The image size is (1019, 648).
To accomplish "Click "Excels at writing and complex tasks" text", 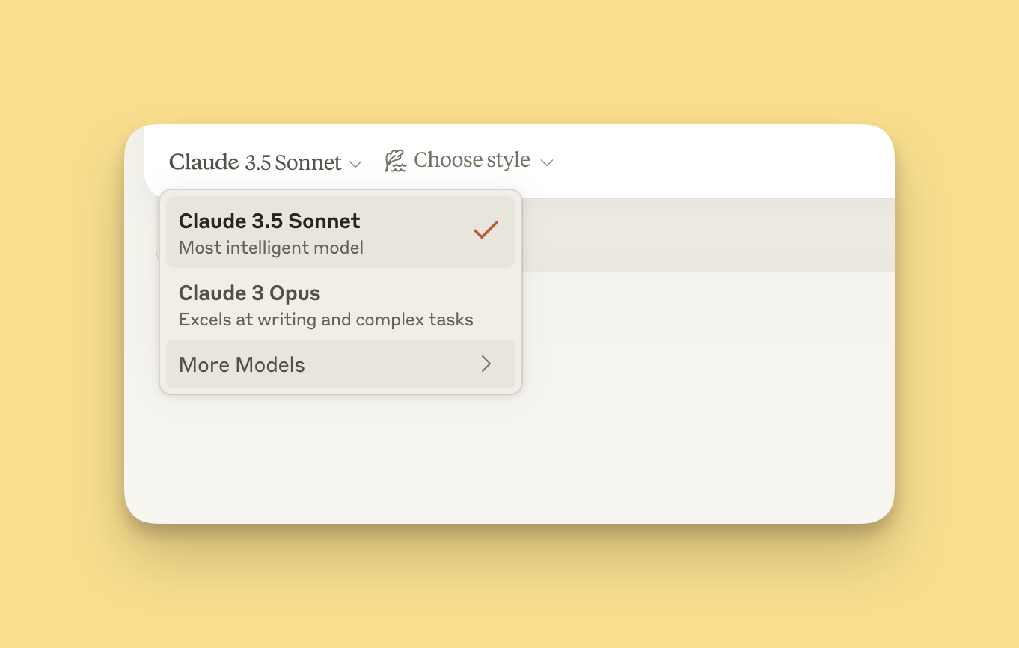I will [x=325, y=320].
